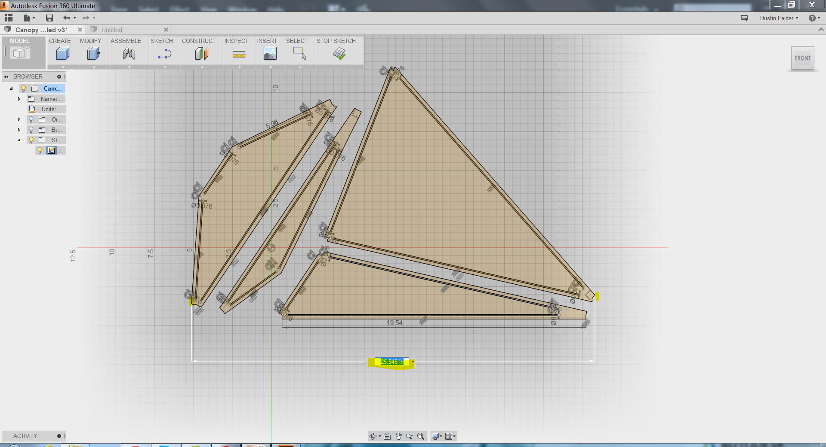The width and height of the screenshot is (826, 447).
Task: Click the Modify press-pull icon
Action: (93, 54)
